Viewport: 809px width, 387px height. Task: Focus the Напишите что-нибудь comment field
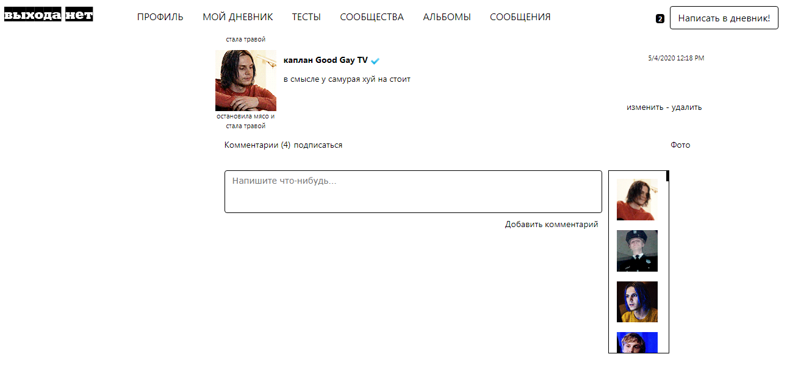(x=413, y=192)
